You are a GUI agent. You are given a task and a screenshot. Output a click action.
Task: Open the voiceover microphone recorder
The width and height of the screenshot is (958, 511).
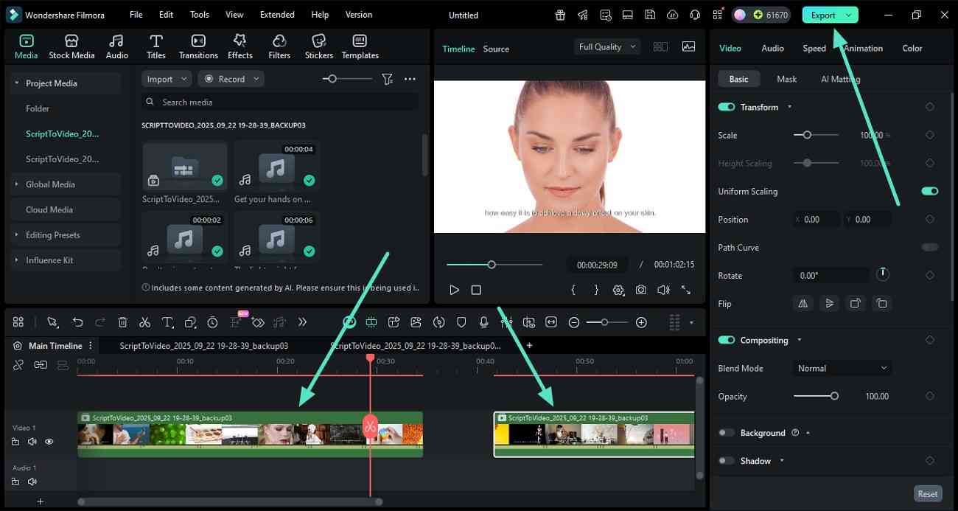click(x=484, y=322)
